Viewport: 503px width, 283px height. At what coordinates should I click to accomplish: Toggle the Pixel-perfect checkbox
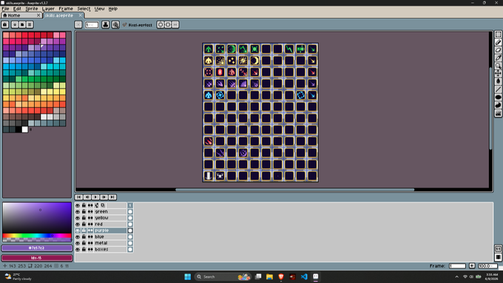coord(138,24)
